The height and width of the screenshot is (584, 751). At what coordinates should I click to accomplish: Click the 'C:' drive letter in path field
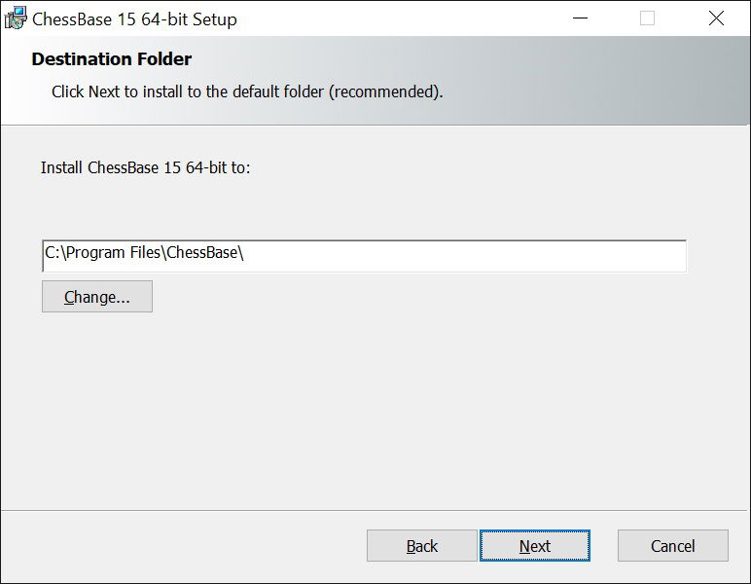point(52,253)
